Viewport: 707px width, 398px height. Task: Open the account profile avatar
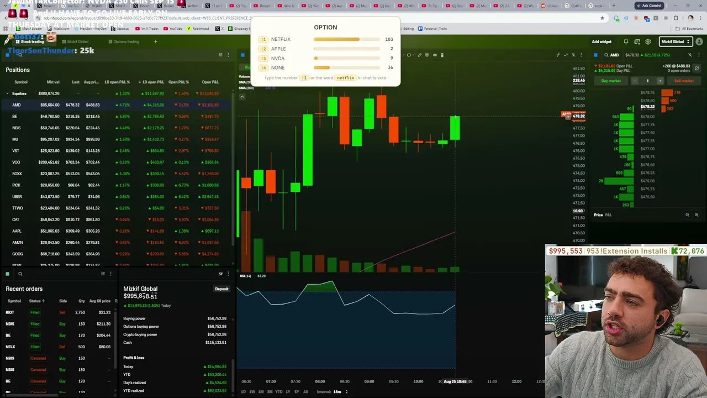(698, 41)
